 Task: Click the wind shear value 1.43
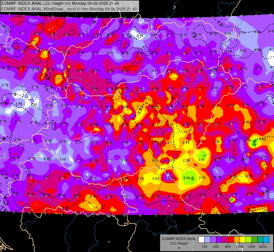coord(20,86)
